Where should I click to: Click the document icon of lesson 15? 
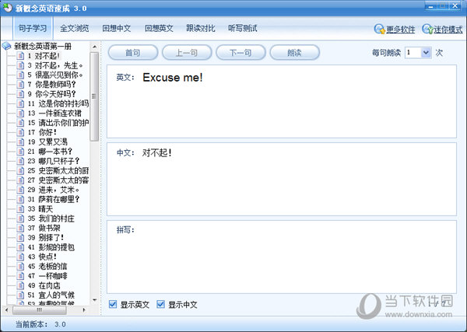coord(20,123)
